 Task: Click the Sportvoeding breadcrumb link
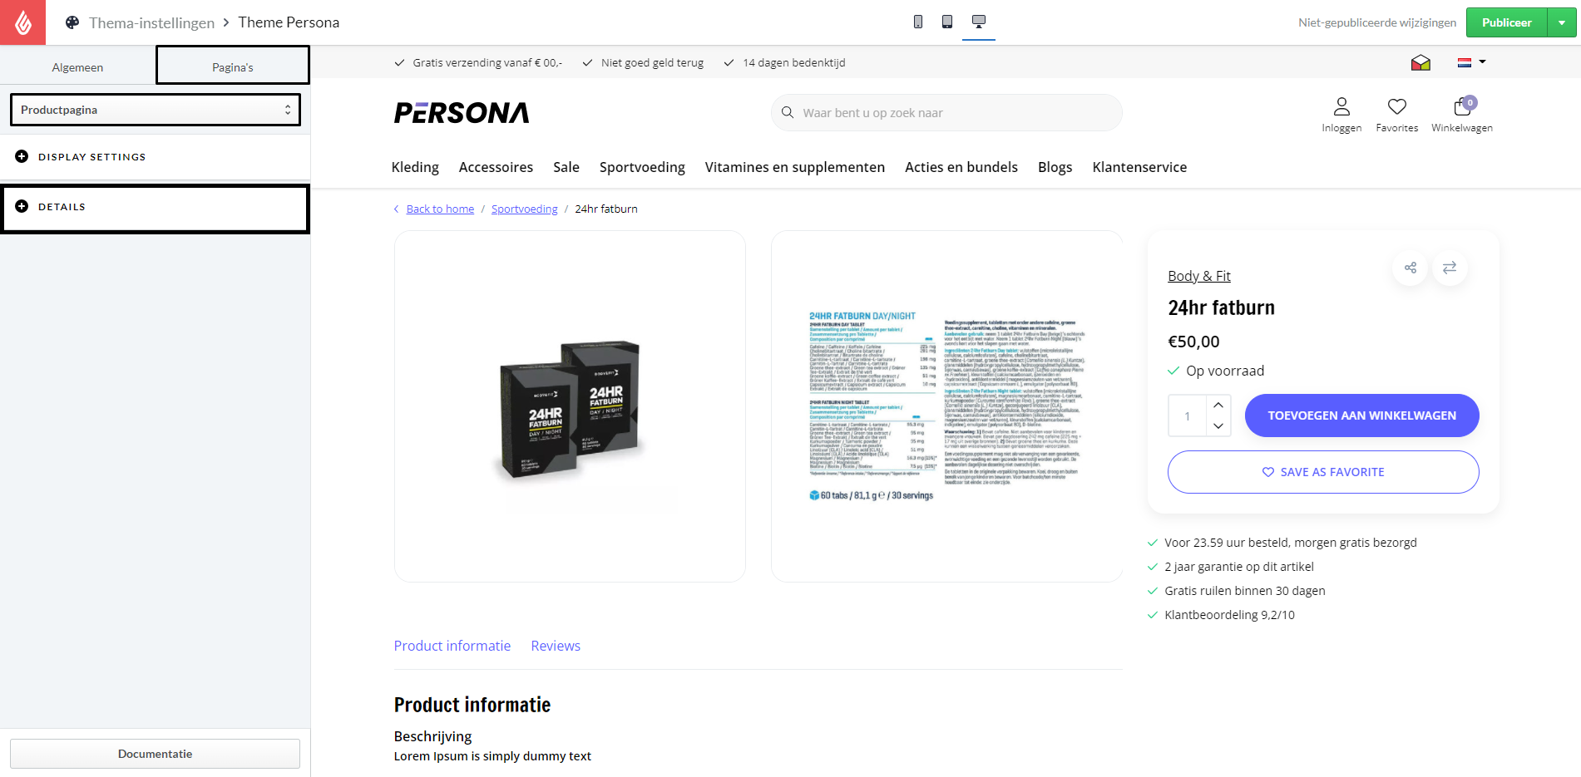(x=525, y=209)
